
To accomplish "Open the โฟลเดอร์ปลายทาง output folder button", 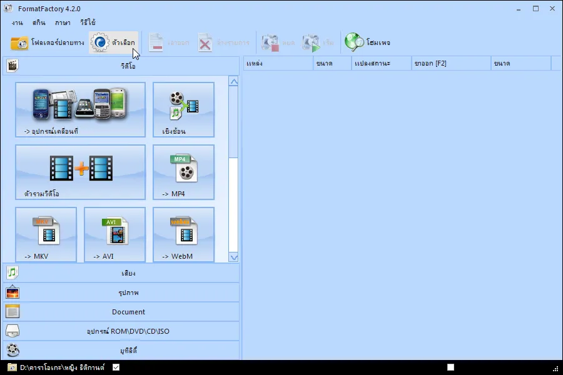I will tap(47, 42).
